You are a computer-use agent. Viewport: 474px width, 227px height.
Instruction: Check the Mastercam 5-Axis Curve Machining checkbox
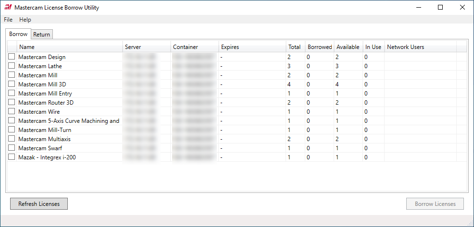12,120
